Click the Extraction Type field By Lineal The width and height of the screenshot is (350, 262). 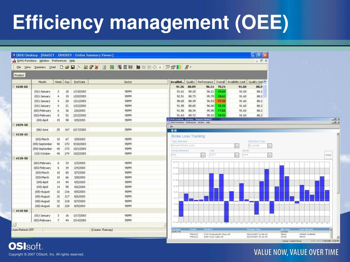tap(258, 146)
